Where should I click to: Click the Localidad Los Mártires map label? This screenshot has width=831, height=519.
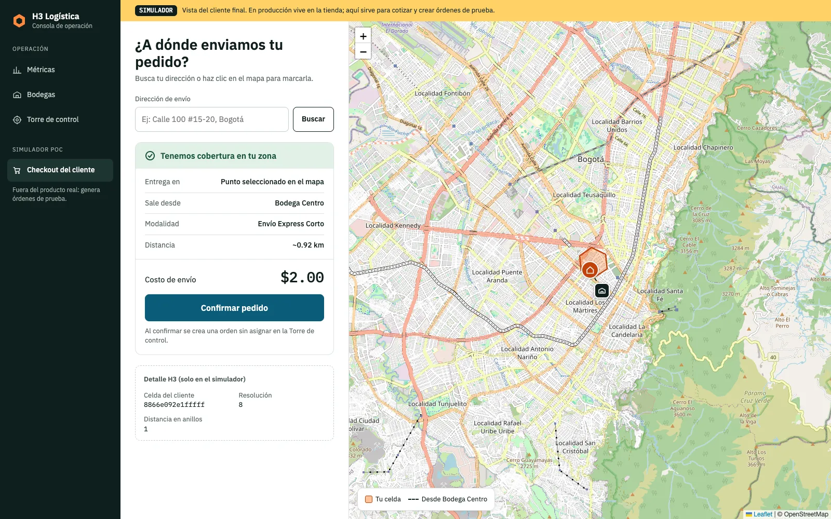click(x=585, y=306)
